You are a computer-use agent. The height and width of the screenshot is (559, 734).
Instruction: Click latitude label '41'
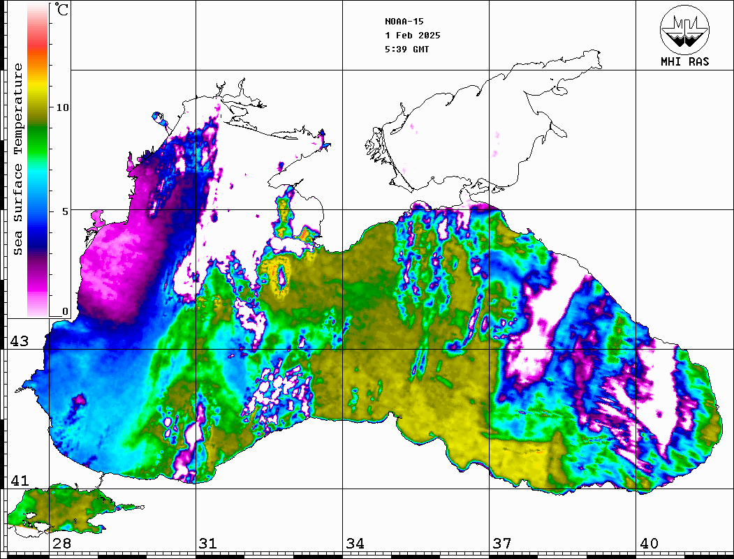click(20, 480)
